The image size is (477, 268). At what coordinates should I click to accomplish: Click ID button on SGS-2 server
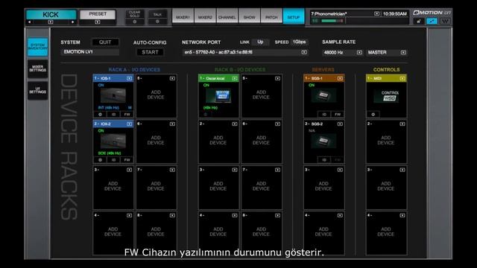point(324,160)
